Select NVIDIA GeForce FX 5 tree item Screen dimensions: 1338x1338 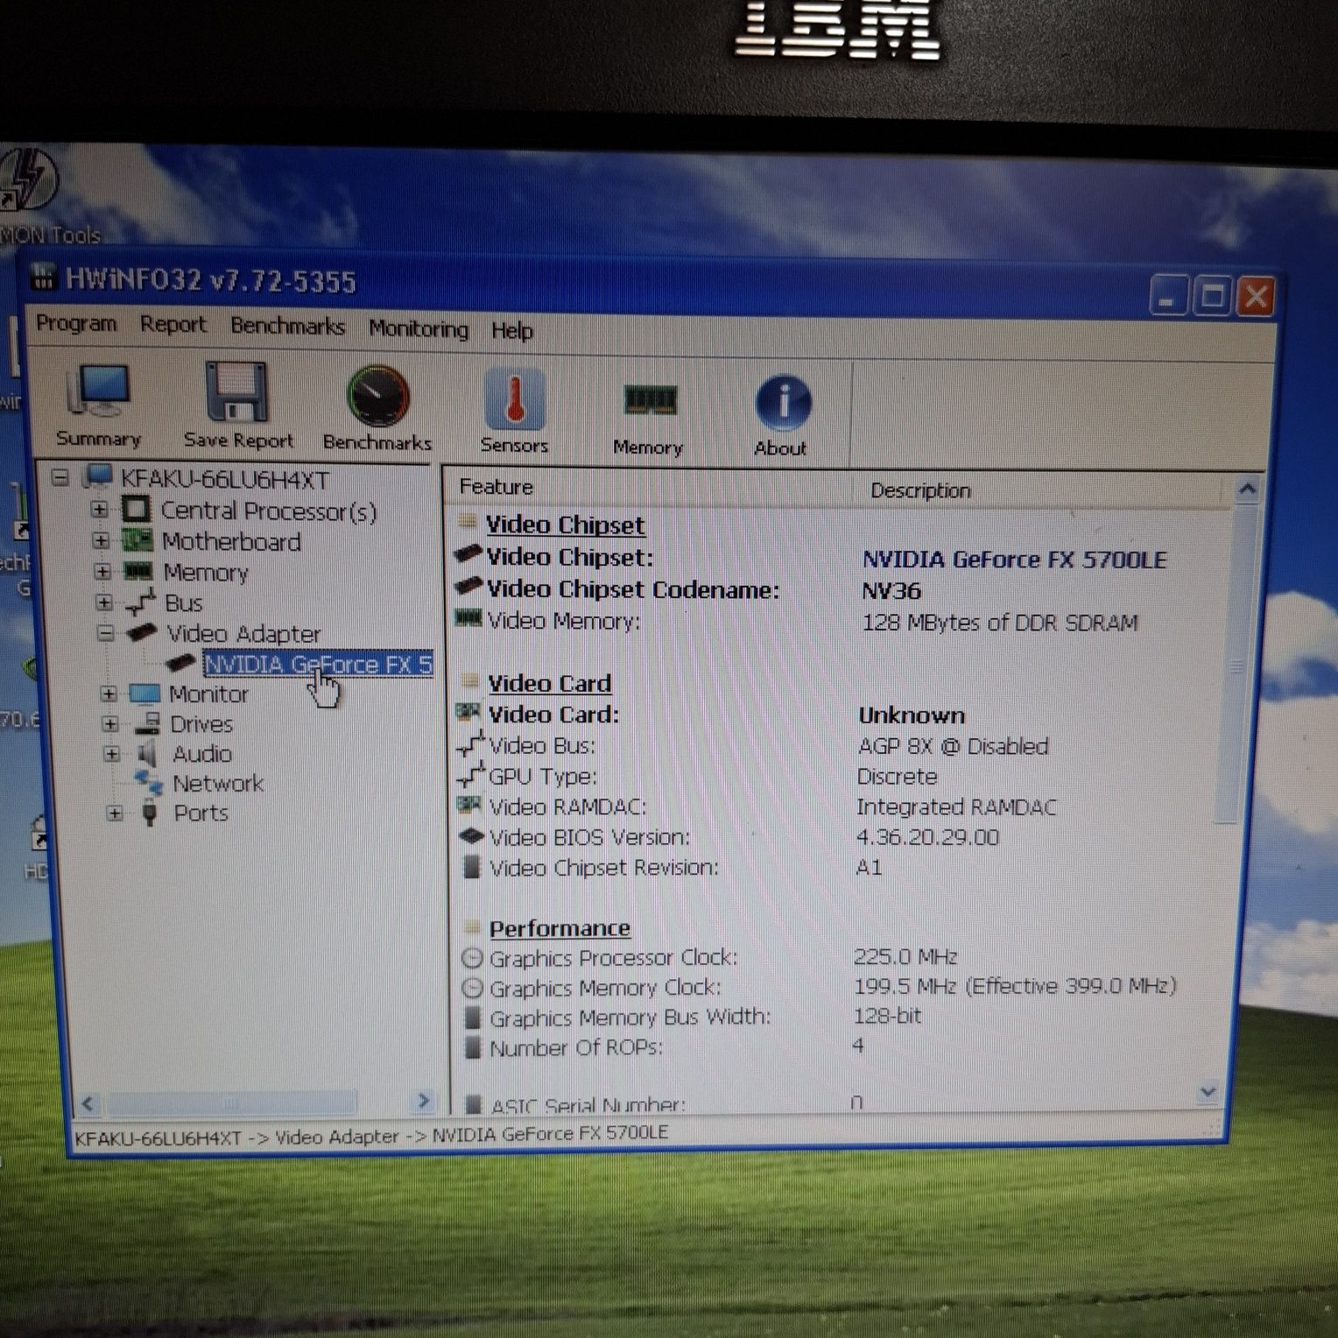318,664
